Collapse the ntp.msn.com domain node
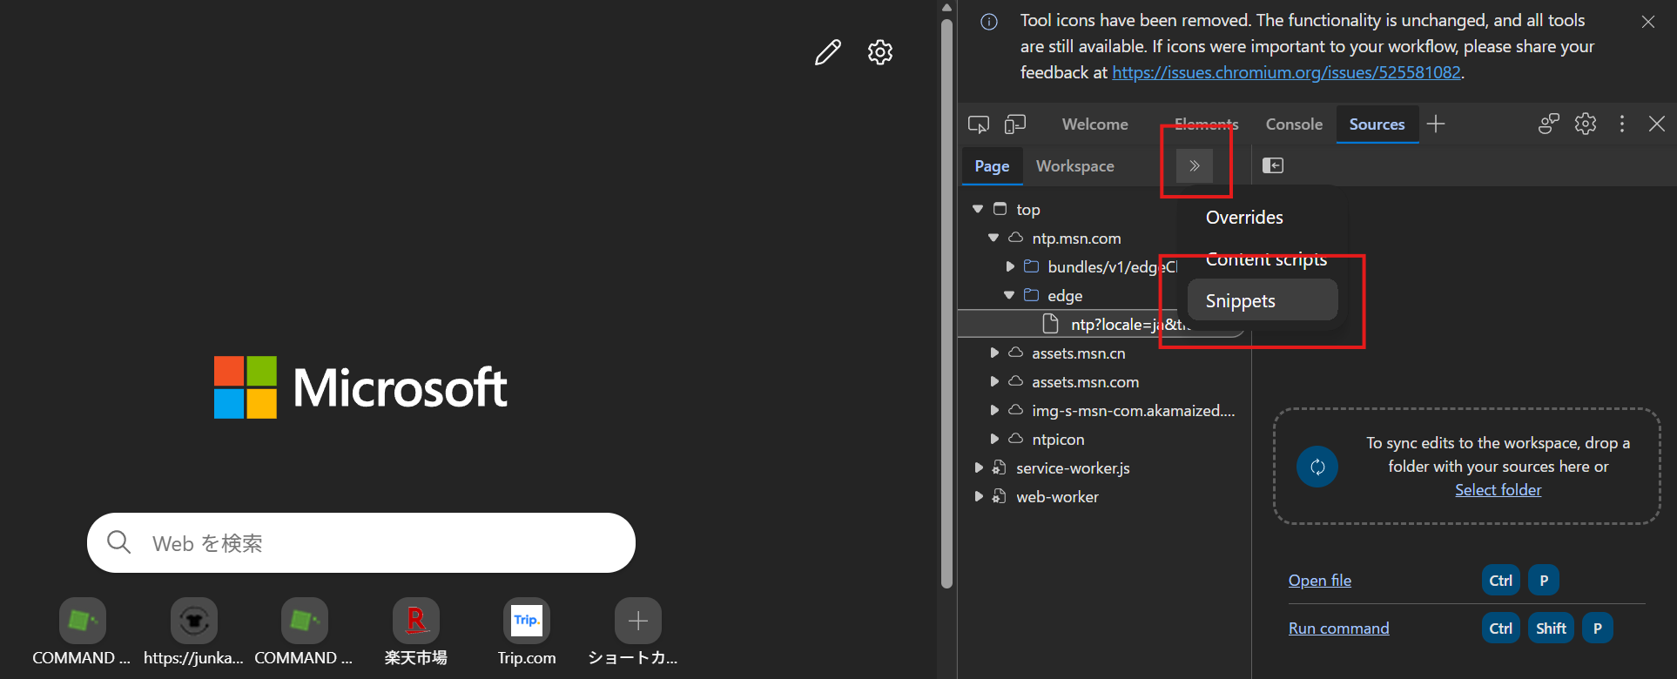The width and height of the screenshot is (1677, 679). [x=993, y=238]
